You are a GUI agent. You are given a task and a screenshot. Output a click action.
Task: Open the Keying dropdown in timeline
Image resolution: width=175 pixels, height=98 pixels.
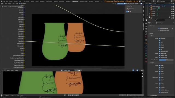(x=13, y=95)
